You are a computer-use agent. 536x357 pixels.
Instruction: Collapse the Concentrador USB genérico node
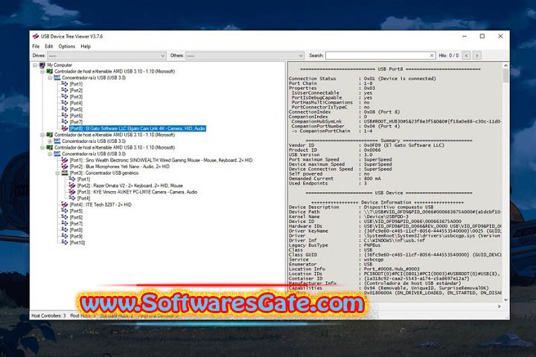[57, 173]
